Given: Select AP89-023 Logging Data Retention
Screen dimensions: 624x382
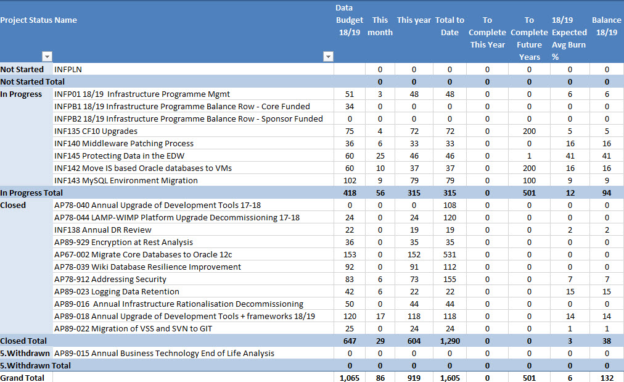Looking at the screenshot, I should click(x=117, y=291).
